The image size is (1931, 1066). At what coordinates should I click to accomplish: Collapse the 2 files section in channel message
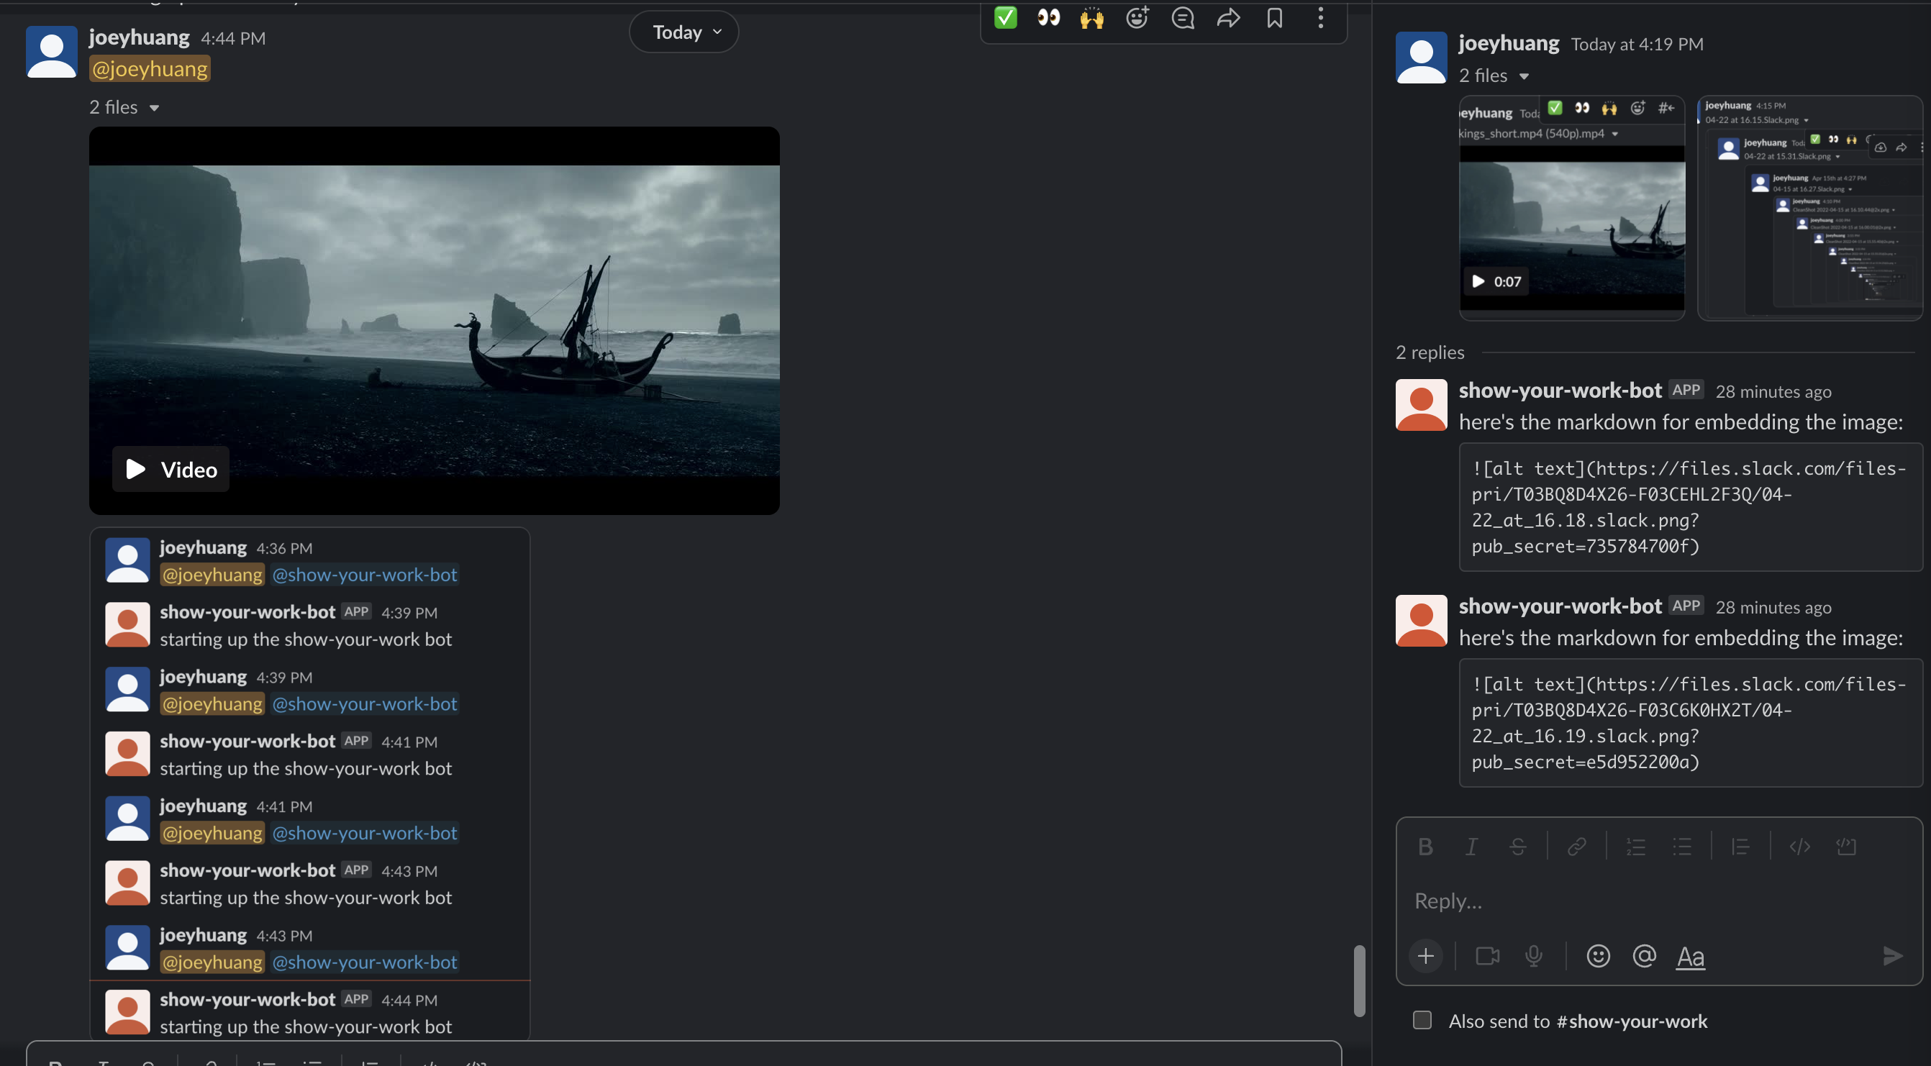pos(155,108)
